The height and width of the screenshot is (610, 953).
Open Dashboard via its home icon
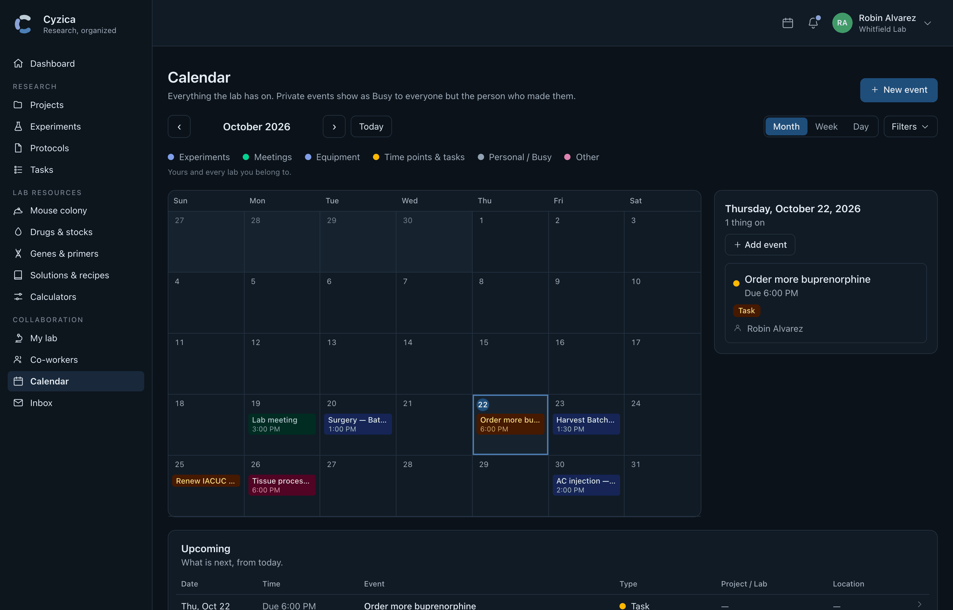[x=18, y=63]
